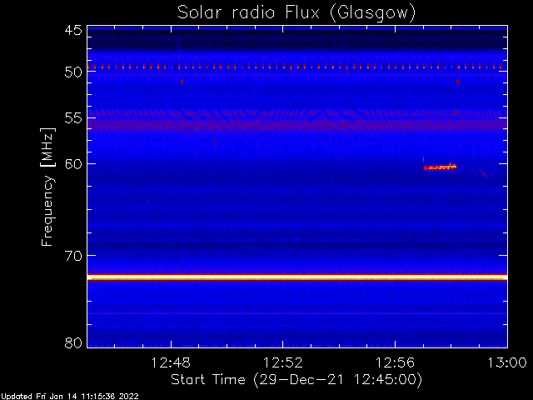The height and width of the screenshot is (400, 533).
Task: Click the bright red-orange burst near 60 MHz
Action: click(440, 167)
